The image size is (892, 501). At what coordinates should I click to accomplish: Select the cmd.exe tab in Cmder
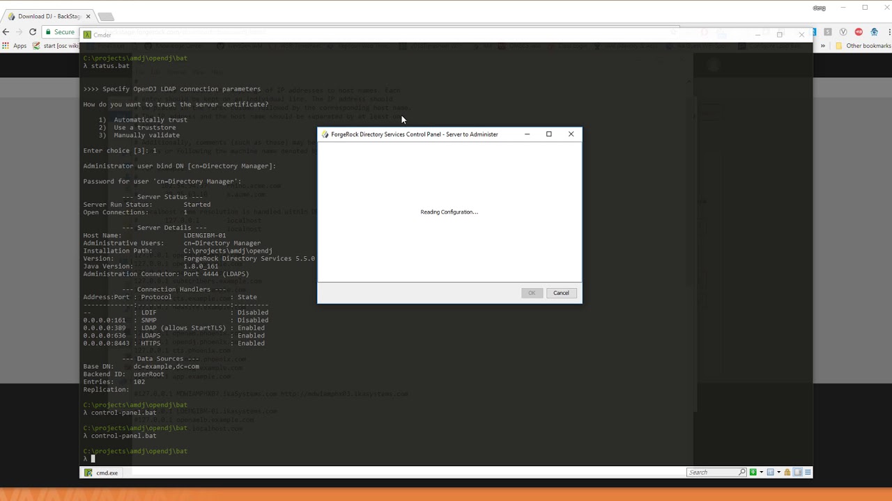click(101, 472)
